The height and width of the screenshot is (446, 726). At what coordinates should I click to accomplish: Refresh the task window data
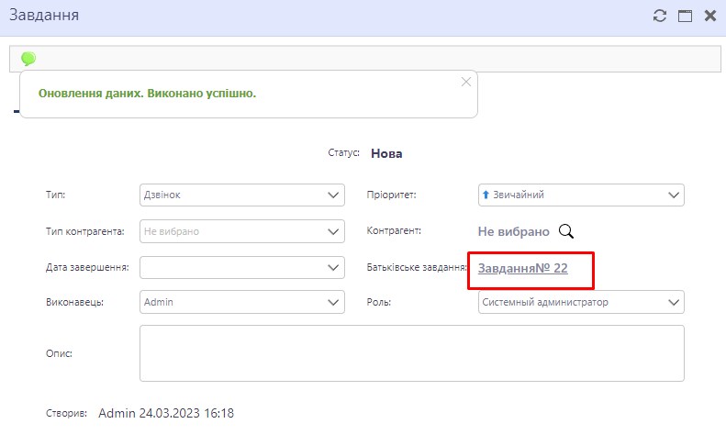(659, 16)
